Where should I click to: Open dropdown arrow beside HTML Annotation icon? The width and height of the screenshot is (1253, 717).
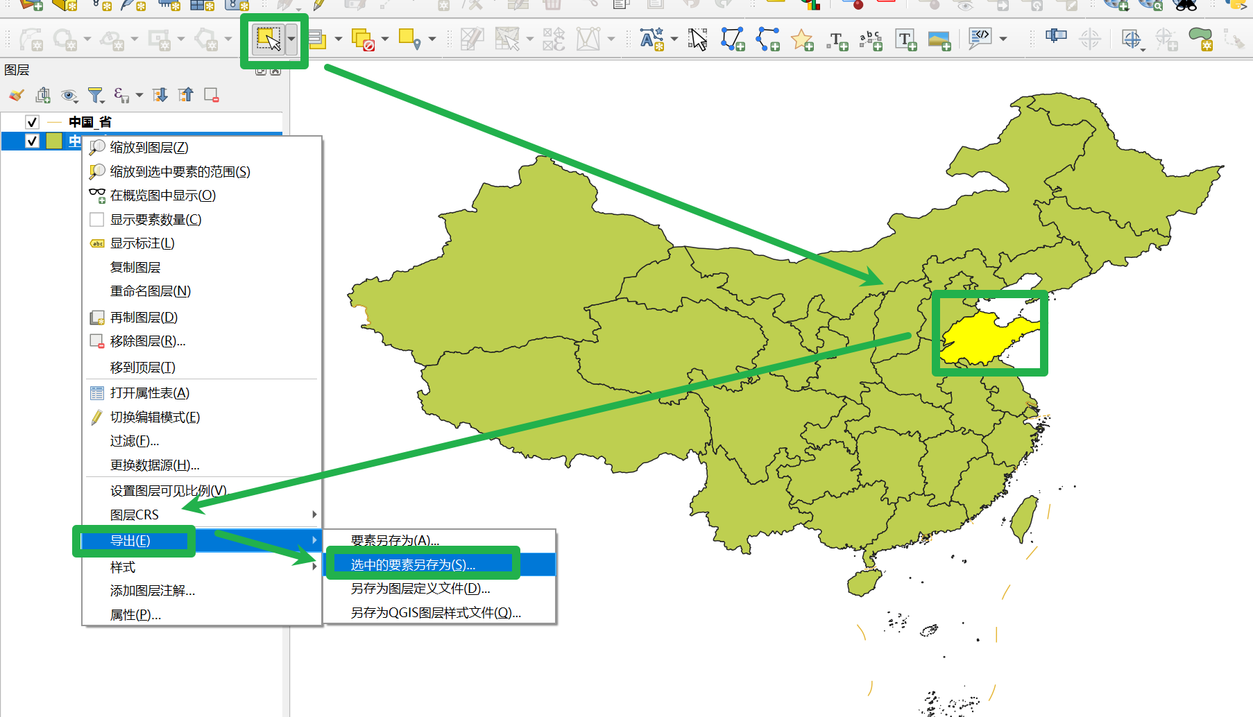coord(1003,39)
